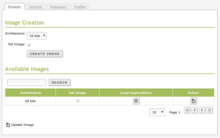
Task: Click the Search button
Action: point(59,83)
